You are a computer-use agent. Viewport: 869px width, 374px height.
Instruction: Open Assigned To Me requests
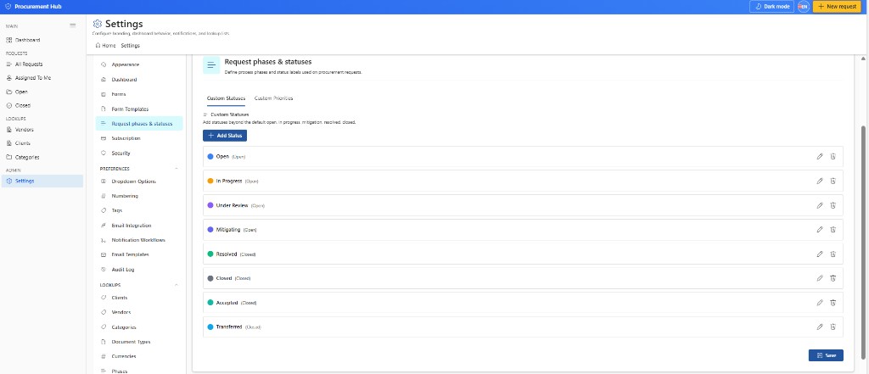tap(42, 78)
